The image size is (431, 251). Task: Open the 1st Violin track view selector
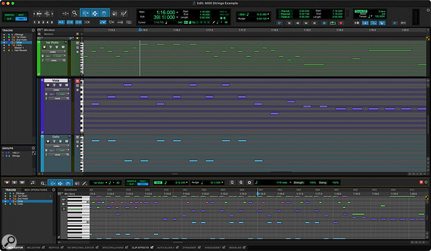click(x=54, y=52)
